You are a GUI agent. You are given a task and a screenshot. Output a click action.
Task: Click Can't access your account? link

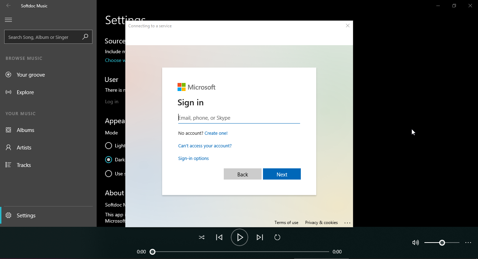pos(205,146)
